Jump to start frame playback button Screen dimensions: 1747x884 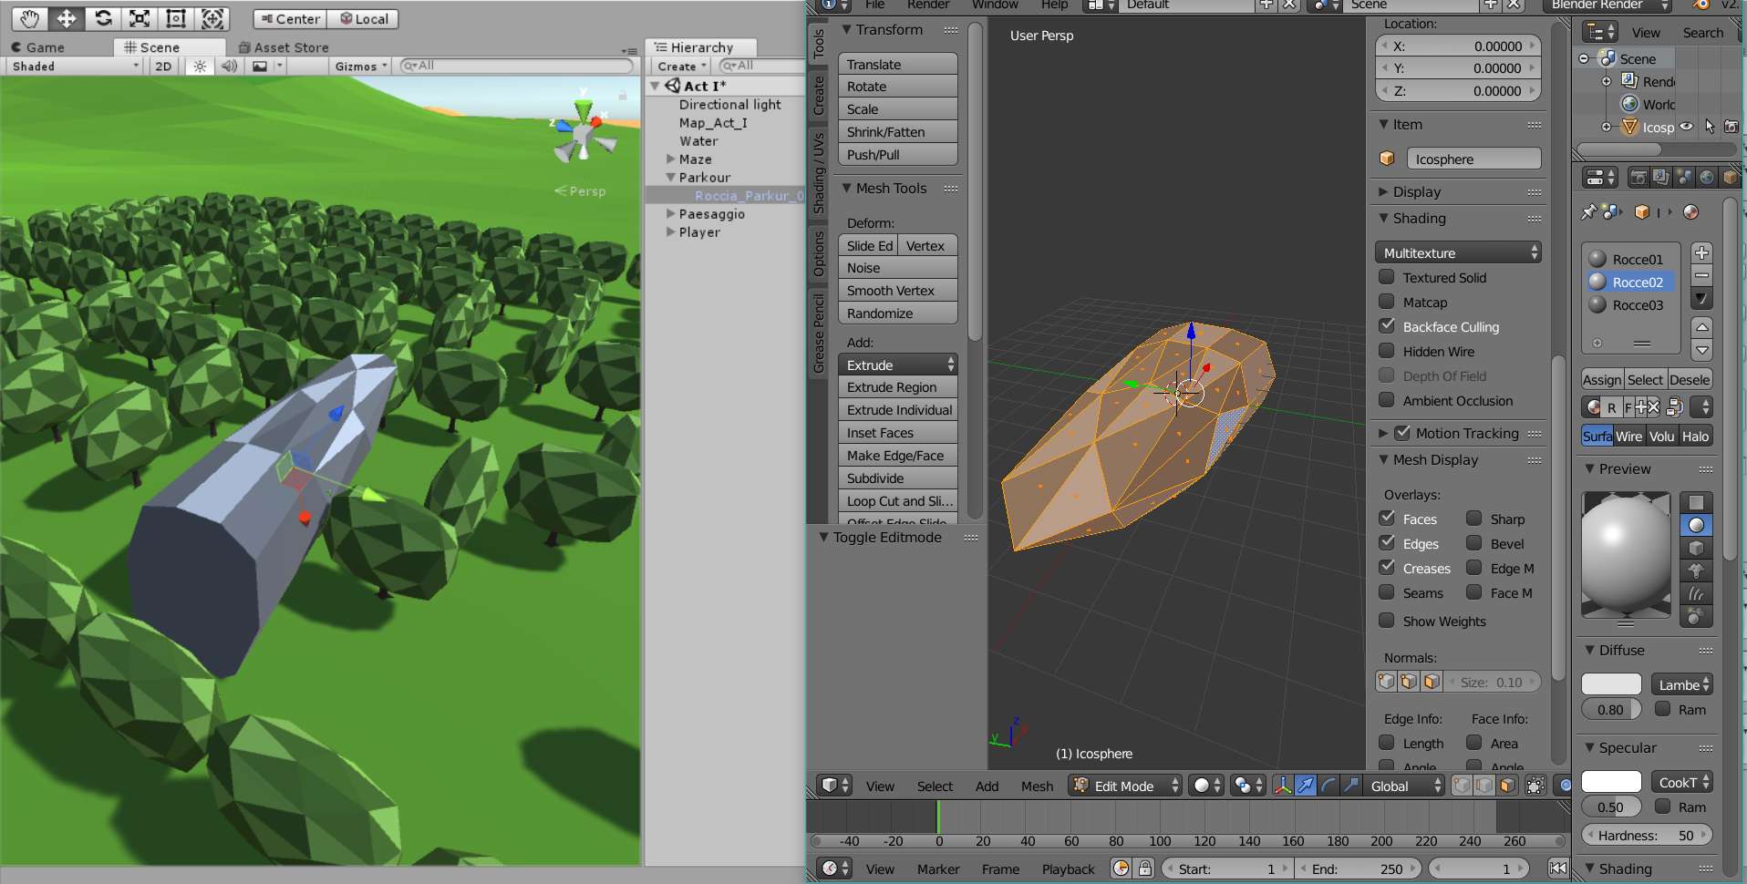(x=1558, y=869)
